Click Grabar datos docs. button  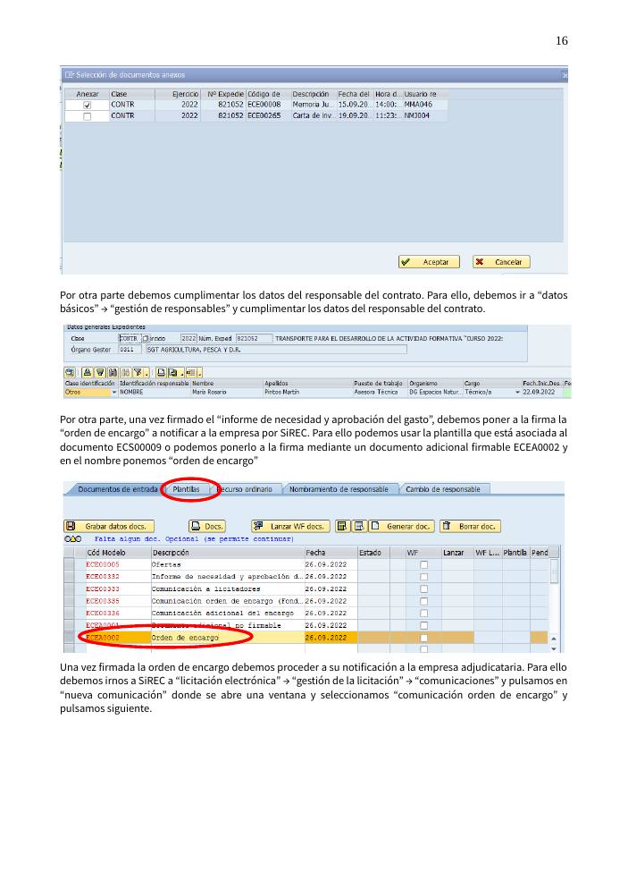[x=109, y=526]
